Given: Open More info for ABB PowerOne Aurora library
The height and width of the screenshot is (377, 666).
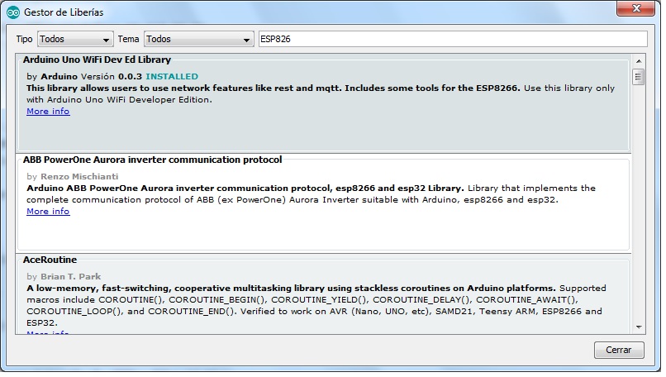Looking at the screenshot, I should (48, 212).
